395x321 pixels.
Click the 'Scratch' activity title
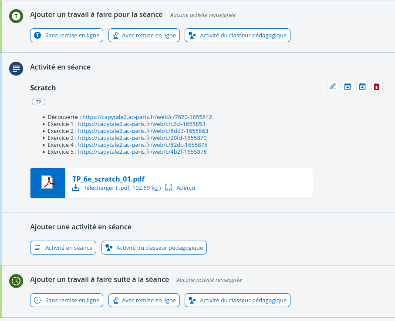pyautogui.click(x=43, y=88)
